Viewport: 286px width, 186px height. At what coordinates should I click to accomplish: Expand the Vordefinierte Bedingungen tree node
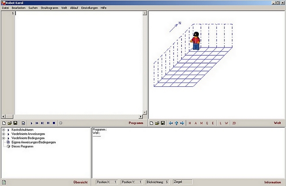coord(3,138)
